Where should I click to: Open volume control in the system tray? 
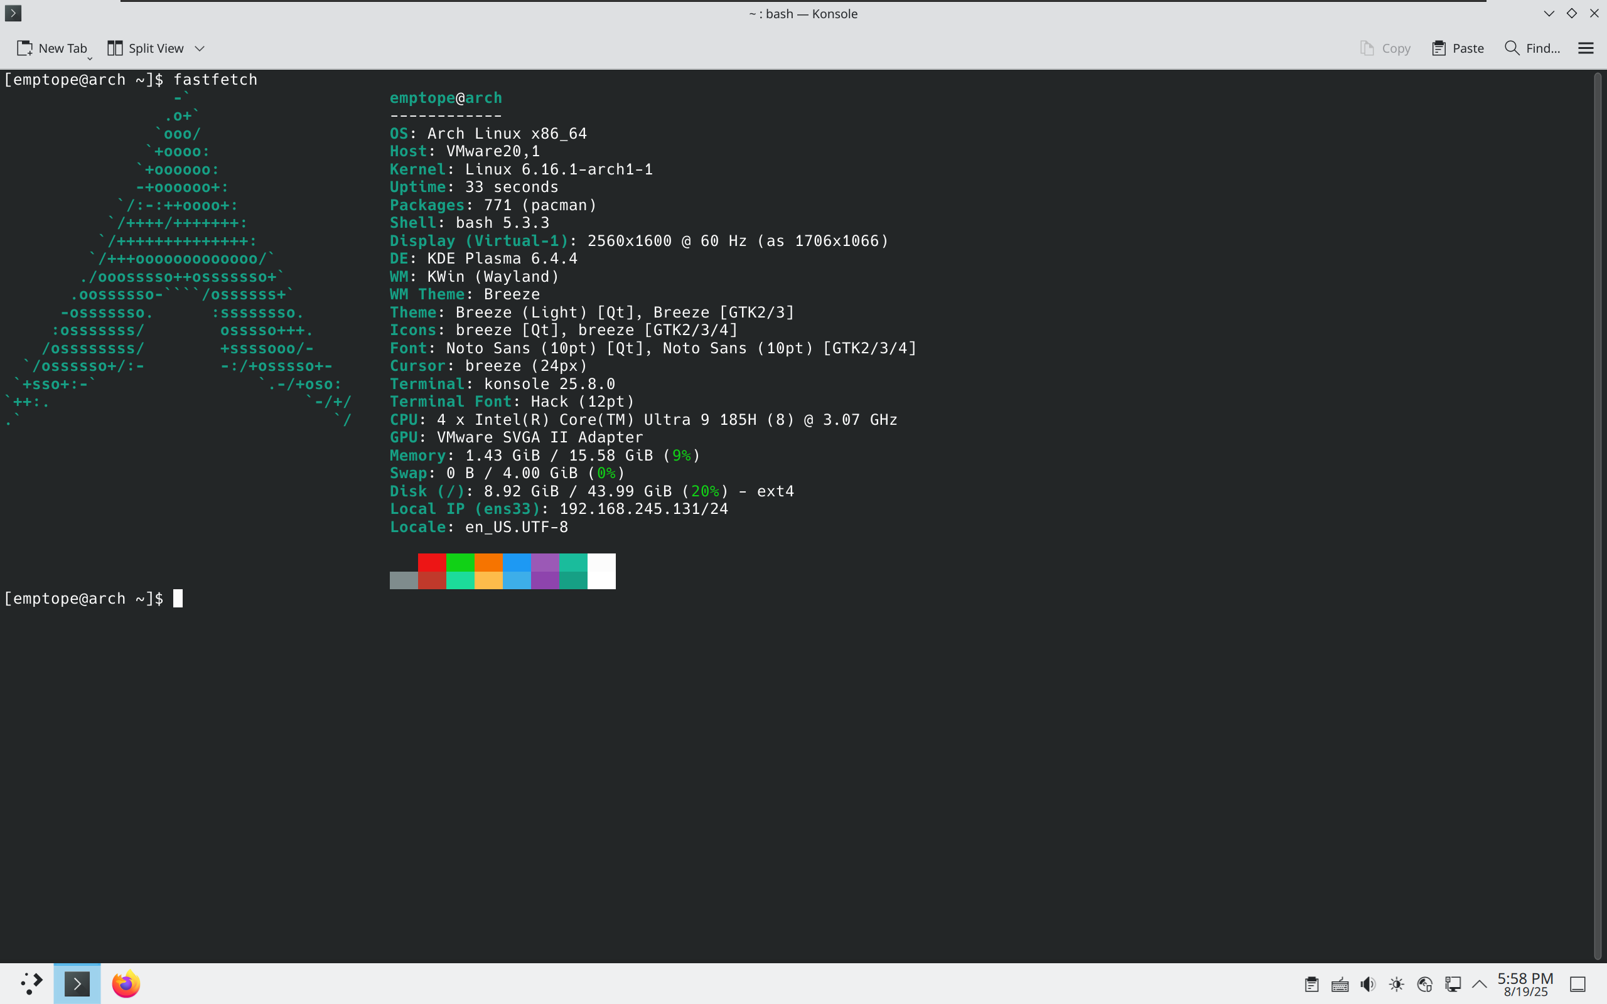(x=1367, y=984)
